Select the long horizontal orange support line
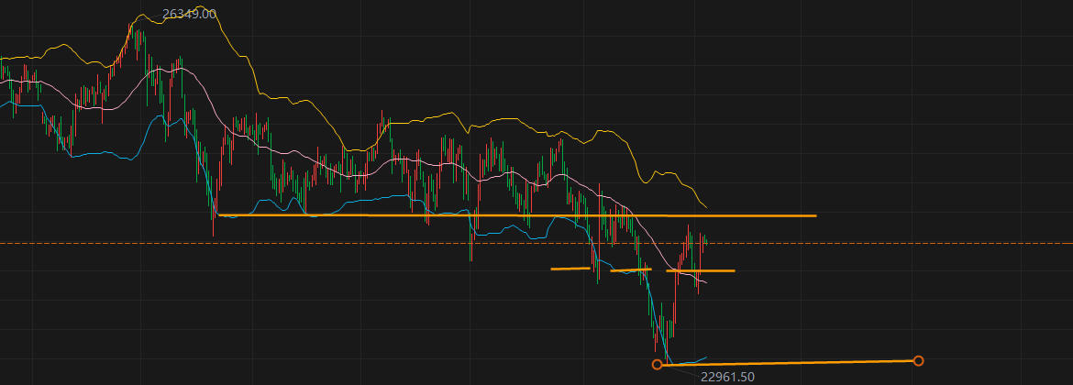Image resolution: width=1073 pixels, height=385 pixels. (516, 215)
